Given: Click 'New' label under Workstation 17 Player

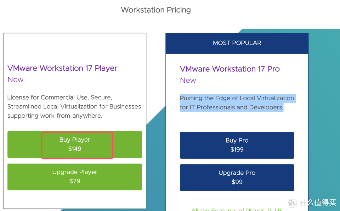Looking at the screenshot, I should pos(15,79).
